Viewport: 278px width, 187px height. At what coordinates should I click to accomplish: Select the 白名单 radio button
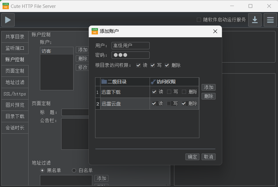point(74,170)
